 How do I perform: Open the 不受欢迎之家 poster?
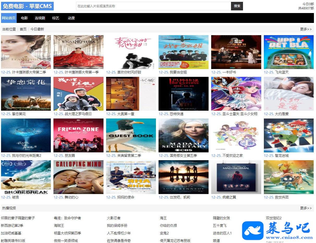coord(236,135)
